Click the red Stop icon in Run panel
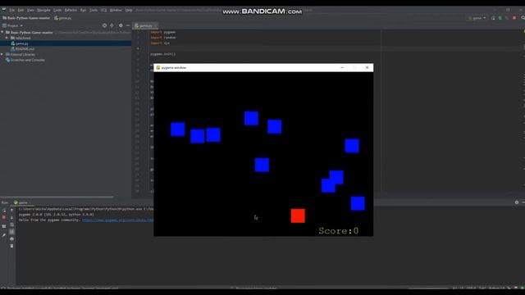525x295 pixels. click(x=4, y=217)
